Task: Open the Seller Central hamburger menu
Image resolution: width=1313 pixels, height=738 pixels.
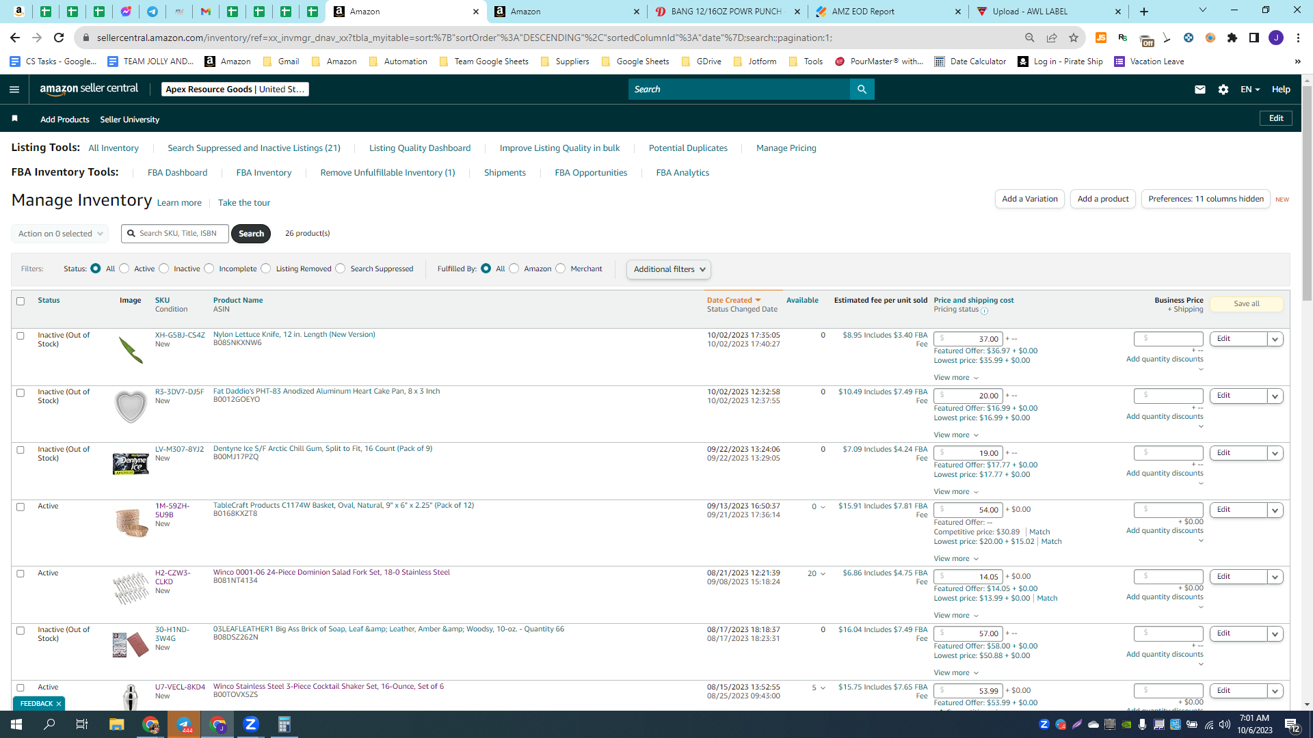Action: pos(14,90)
